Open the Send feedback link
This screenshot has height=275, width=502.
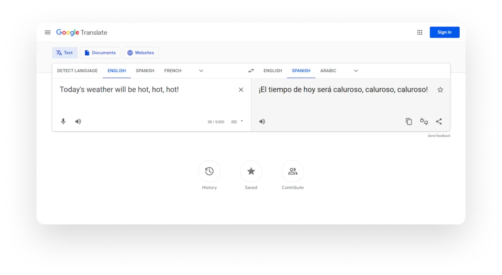tap(439, 135)
